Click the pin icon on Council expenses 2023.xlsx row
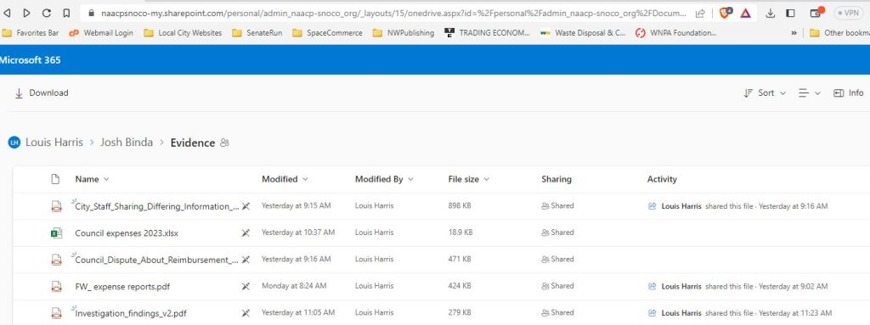The height and width of the screenshot is (325, 870). (246, 233)
